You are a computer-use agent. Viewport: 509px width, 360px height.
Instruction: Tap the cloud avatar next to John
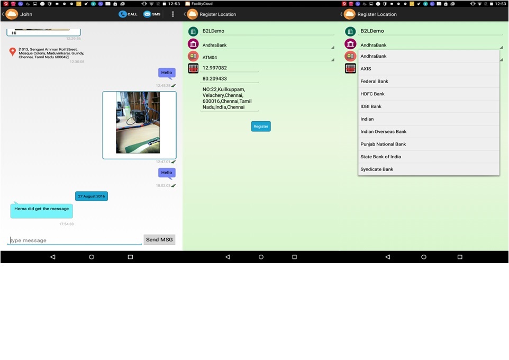tap(11, 14)
